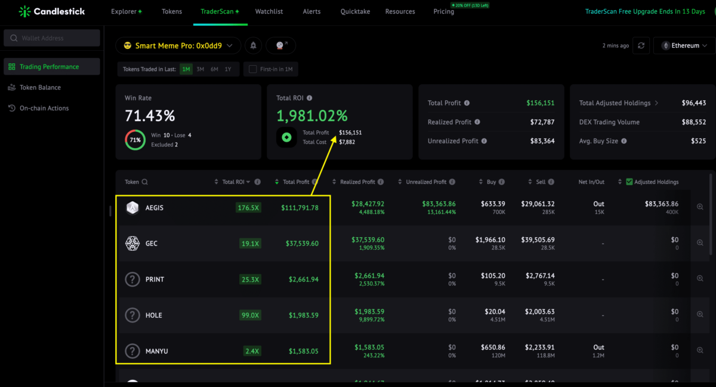
Task: Select Trading Performance in sidebar
Action: [52, 67]
